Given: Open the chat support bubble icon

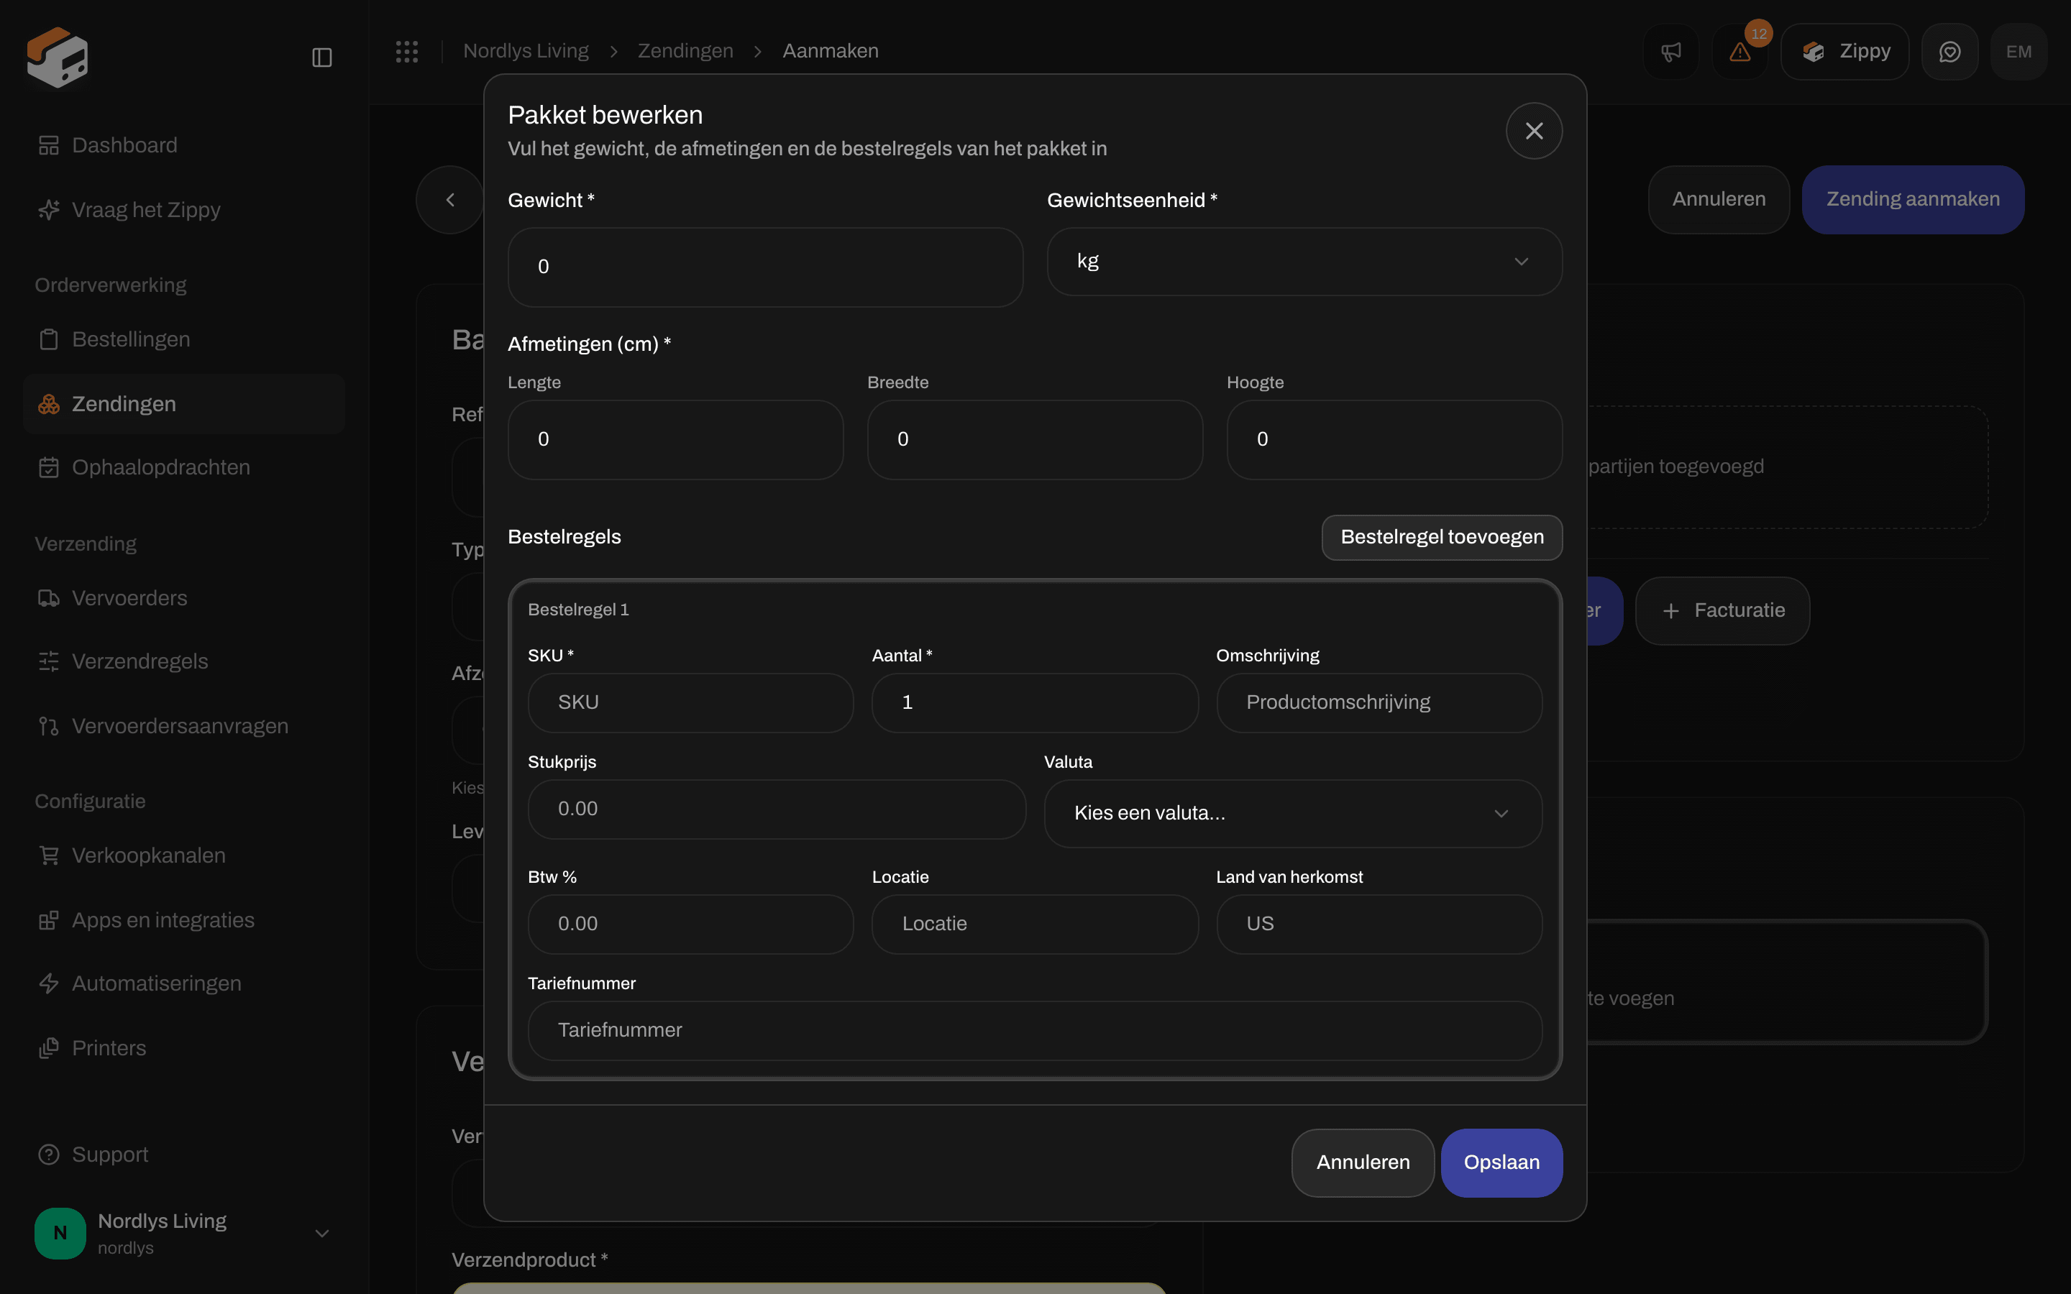Looking at the screenshot, I should pyautogui.click(x=1949, y=52).
